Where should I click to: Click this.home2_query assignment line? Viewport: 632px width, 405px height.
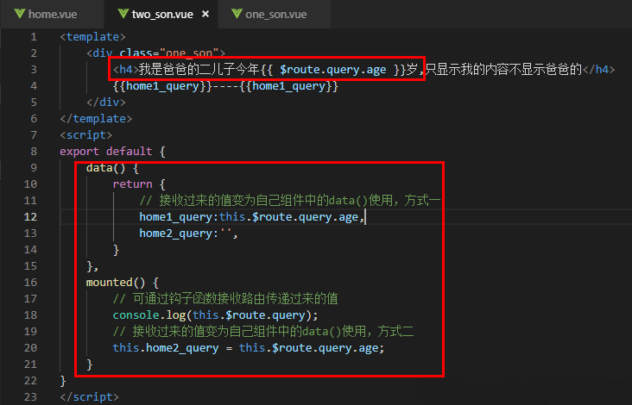249,348
